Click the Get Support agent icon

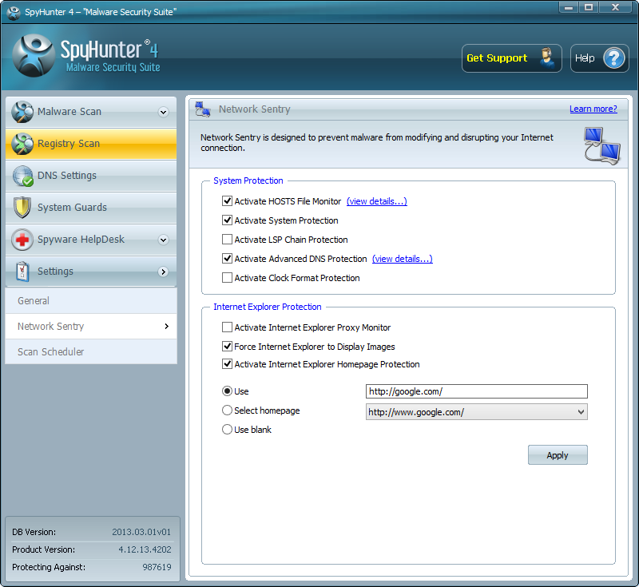(546, 58)
